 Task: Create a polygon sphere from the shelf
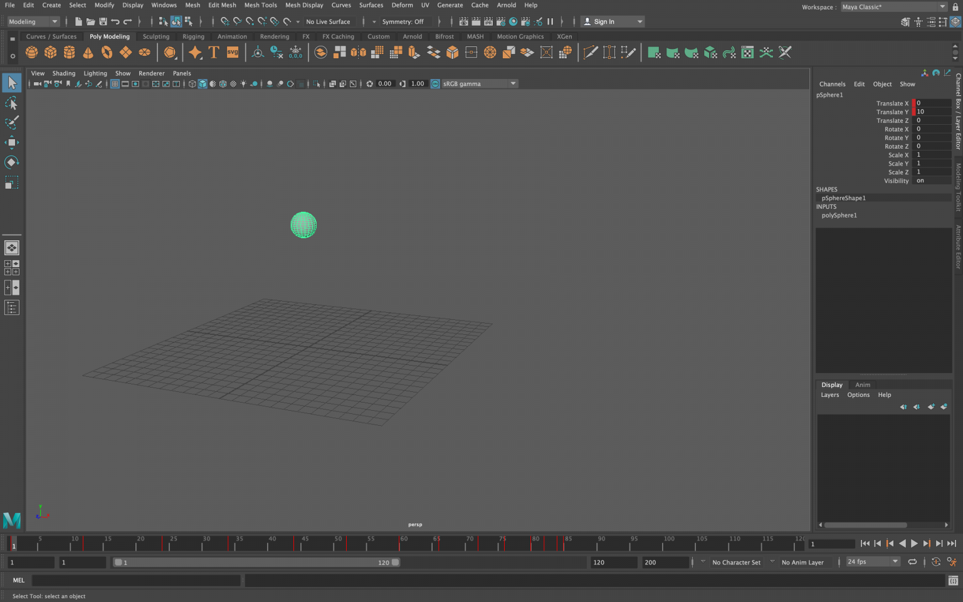[x=31, y=52]
